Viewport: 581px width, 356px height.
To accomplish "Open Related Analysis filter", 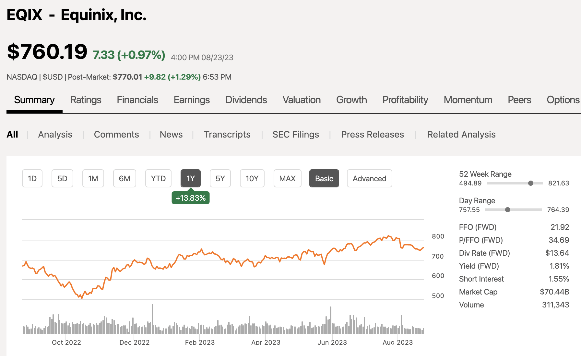I will [461, 134].
